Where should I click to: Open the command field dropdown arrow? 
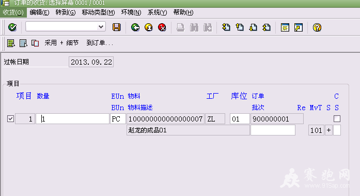101,27
